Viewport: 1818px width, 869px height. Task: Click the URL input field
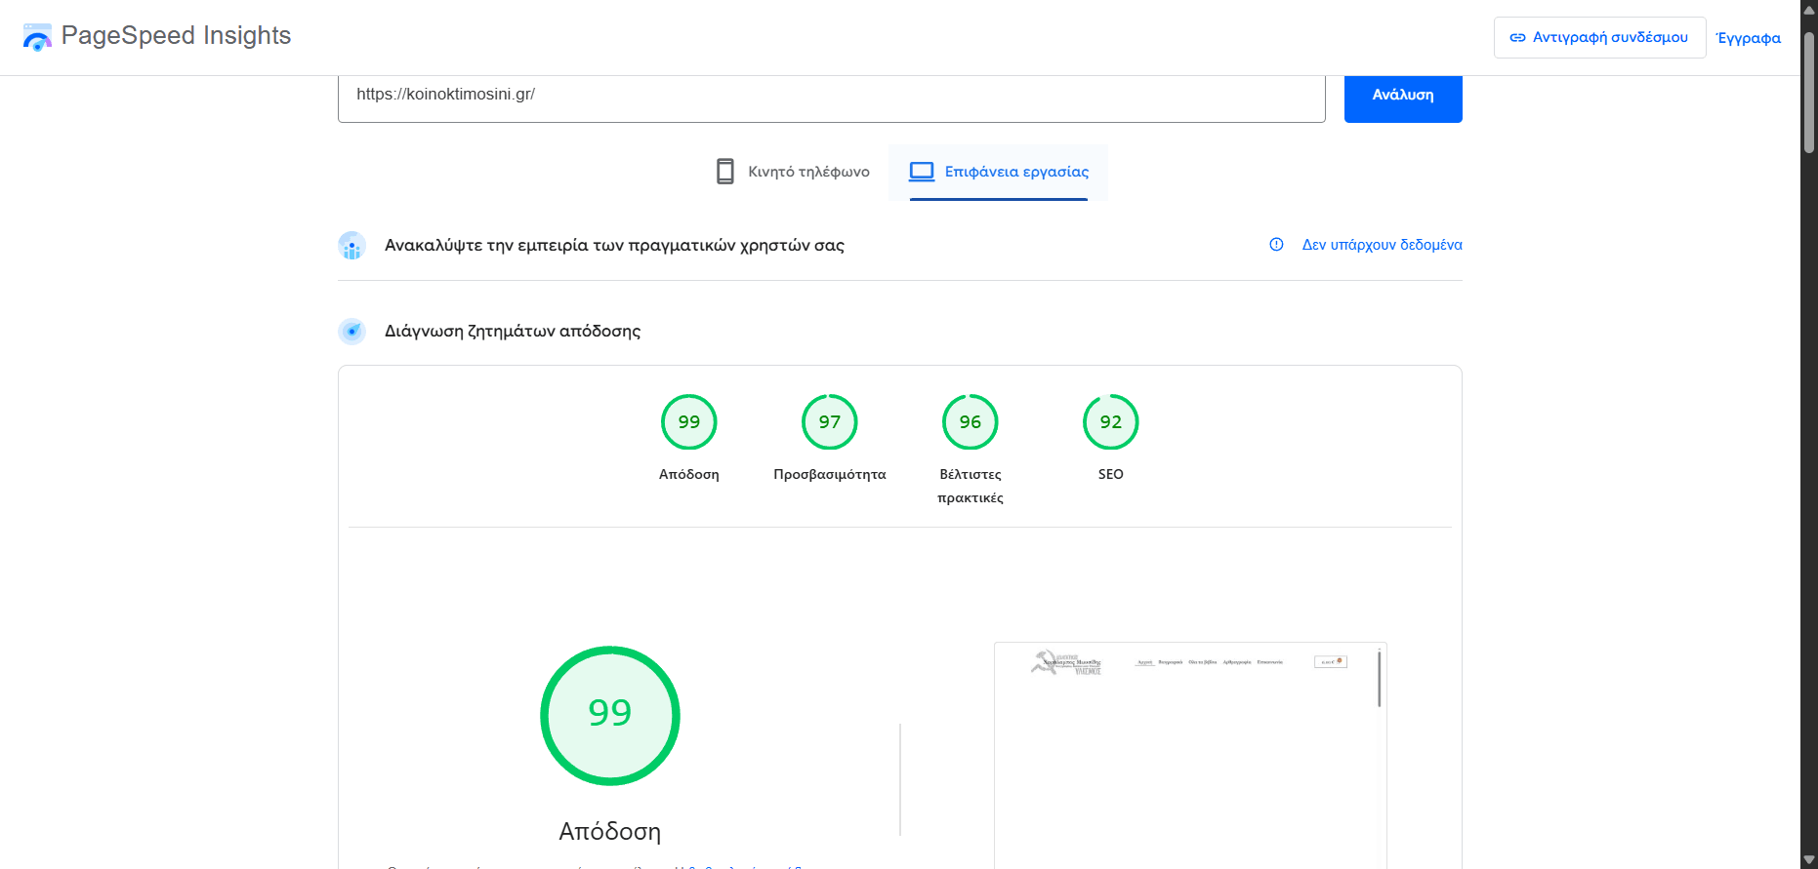tap(830, 96)
